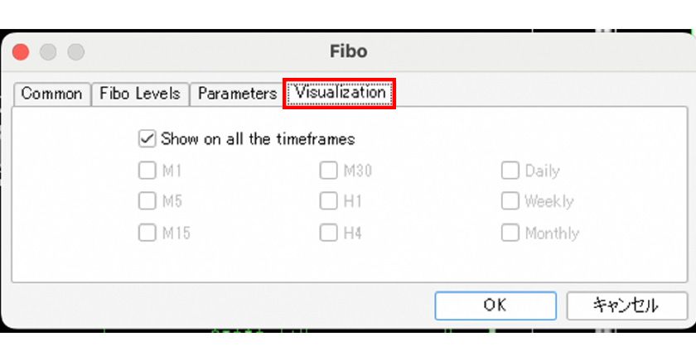Enable the Daily timeframe checkbox

click(510, 171)
